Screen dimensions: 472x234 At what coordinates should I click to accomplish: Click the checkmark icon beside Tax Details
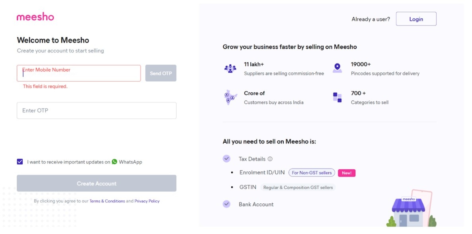226,158
